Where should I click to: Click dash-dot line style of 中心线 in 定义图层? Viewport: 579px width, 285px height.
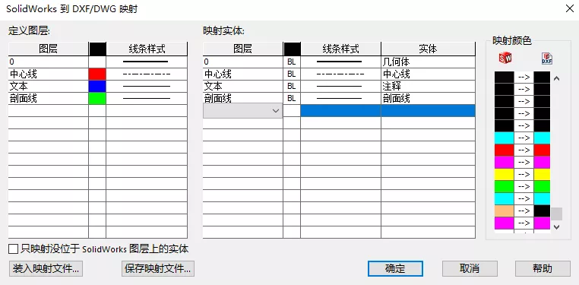147,74
